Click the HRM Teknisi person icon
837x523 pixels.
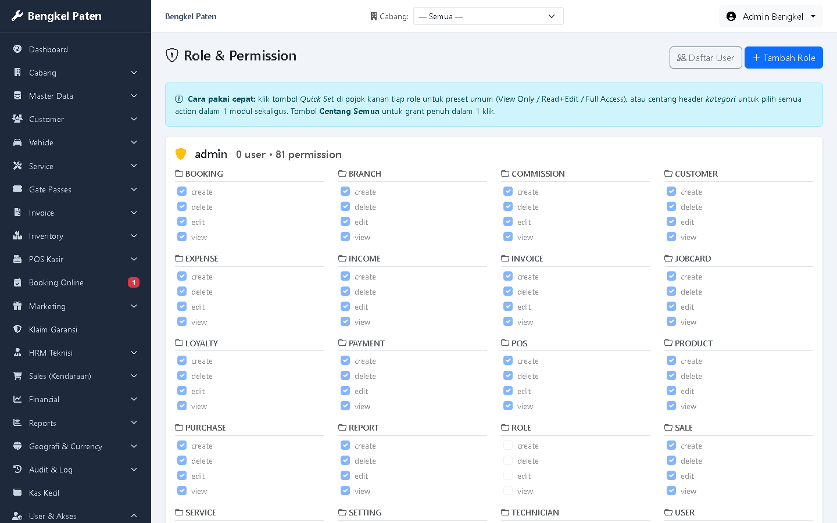pyautogui.click(x=17, y=353)
